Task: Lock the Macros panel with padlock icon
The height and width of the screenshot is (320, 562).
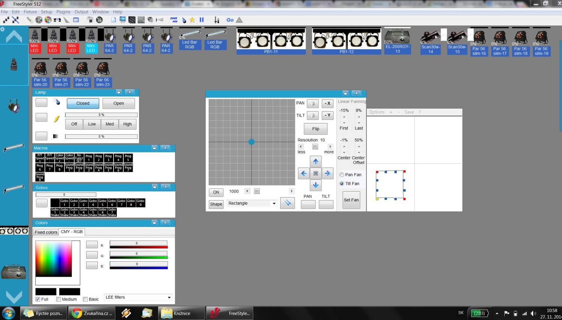Action: coord(154,148)
